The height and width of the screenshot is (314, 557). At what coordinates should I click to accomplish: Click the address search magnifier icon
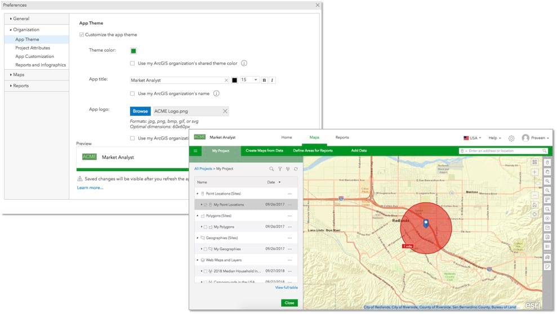click(x=544, y=151)
